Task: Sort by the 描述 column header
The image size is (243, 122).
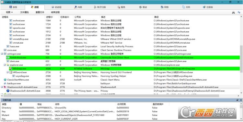Action: click(103, 17)
